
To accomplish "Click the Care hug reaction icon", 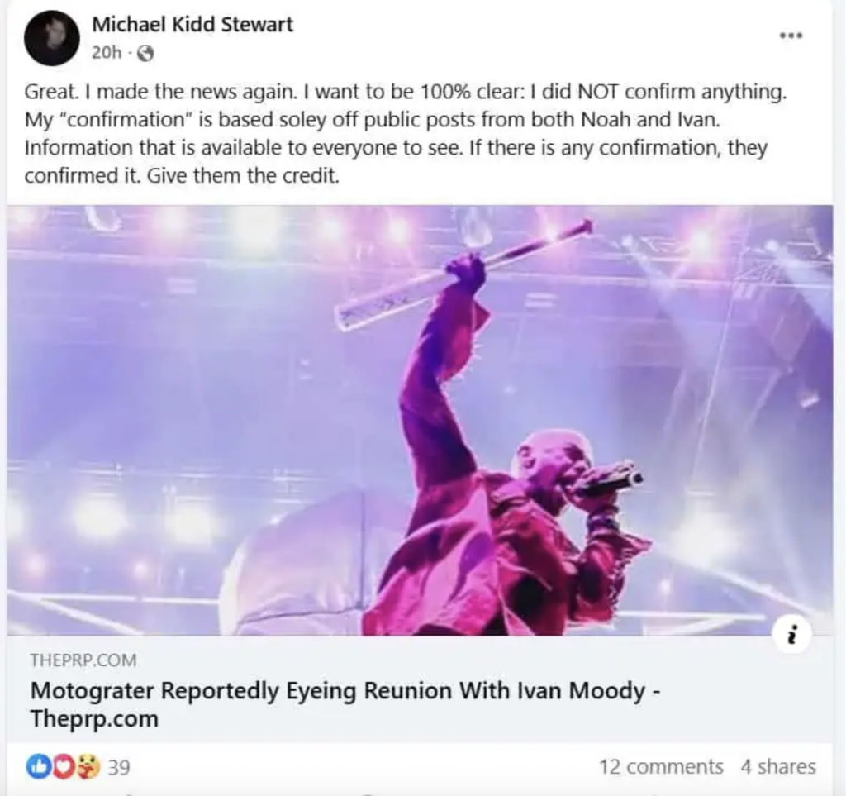I will coord(88,767).
